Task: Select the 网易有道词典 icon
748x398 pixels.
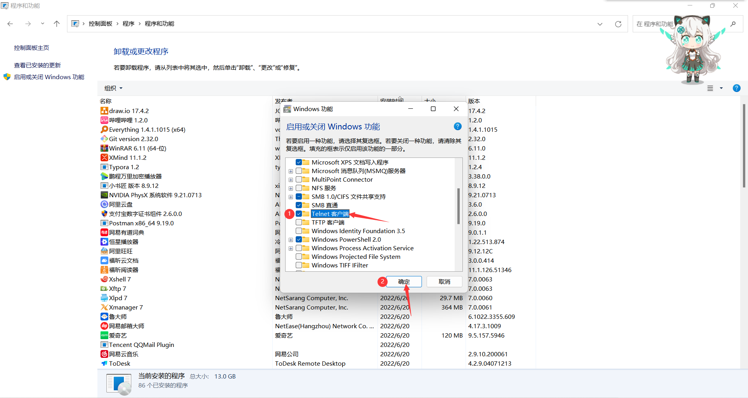Action: pos(104,232)
